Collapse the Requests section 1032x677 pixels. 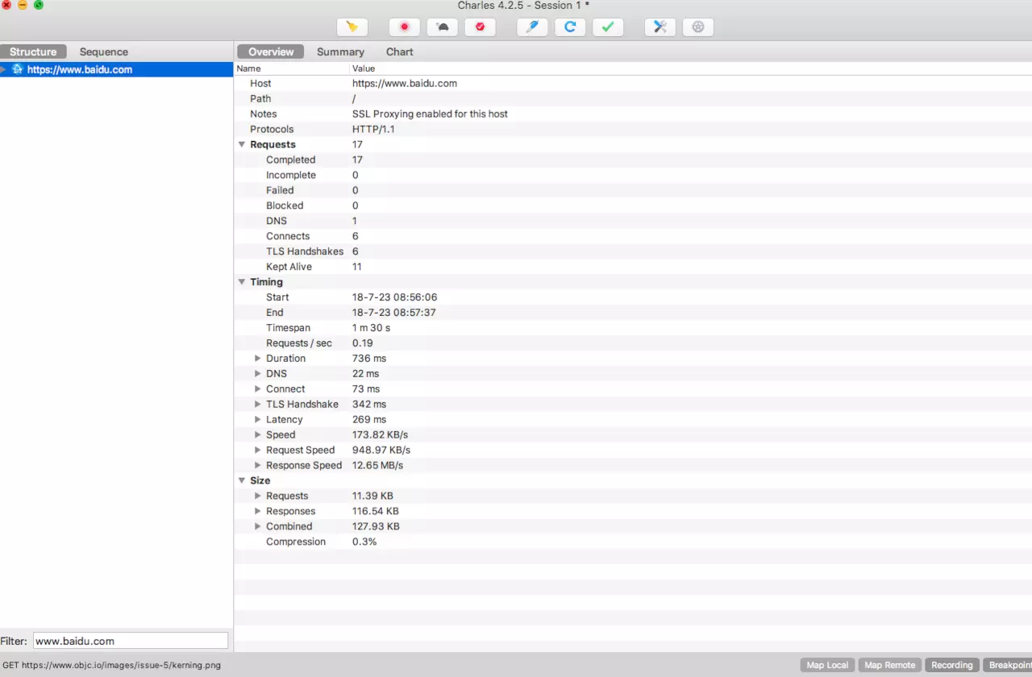pyautogui.click(x=242, y=145)
